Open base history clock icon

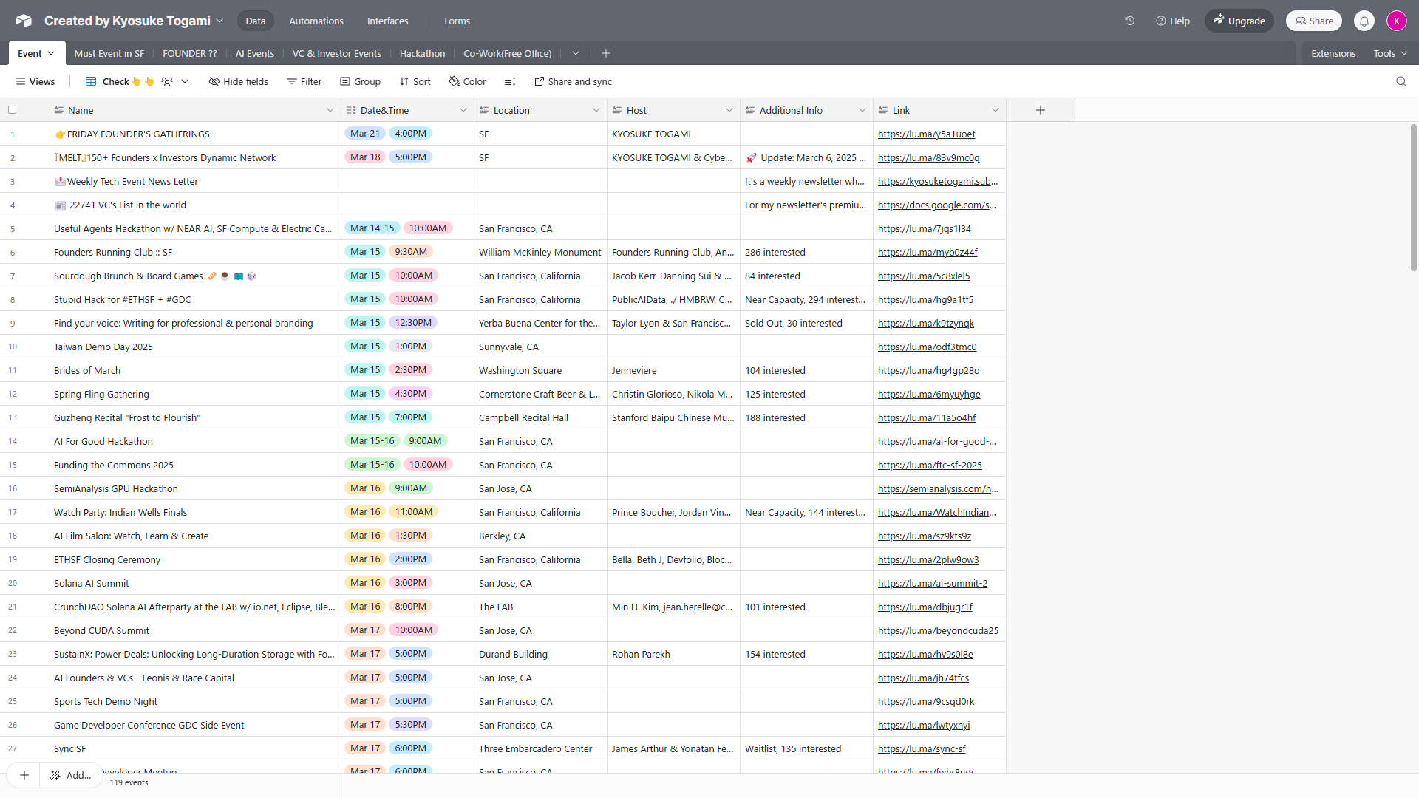click(1129, 21)
